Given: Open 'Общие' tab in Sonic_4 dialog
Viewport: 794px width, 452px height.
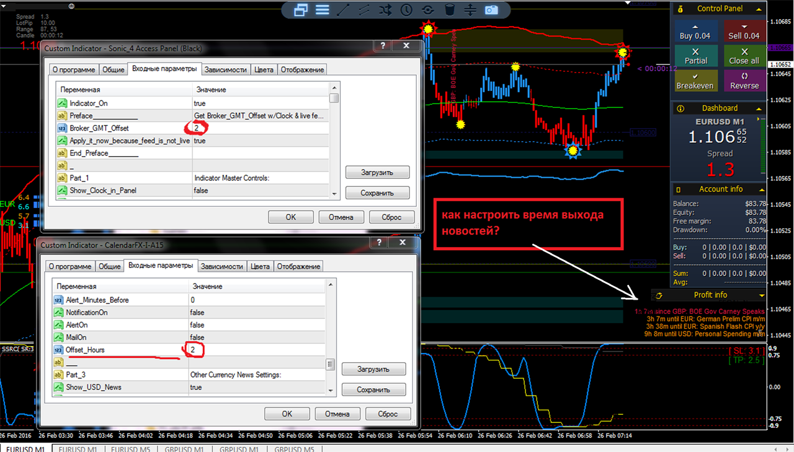Looking at the screenshot, I should click(x=113, y=70).
